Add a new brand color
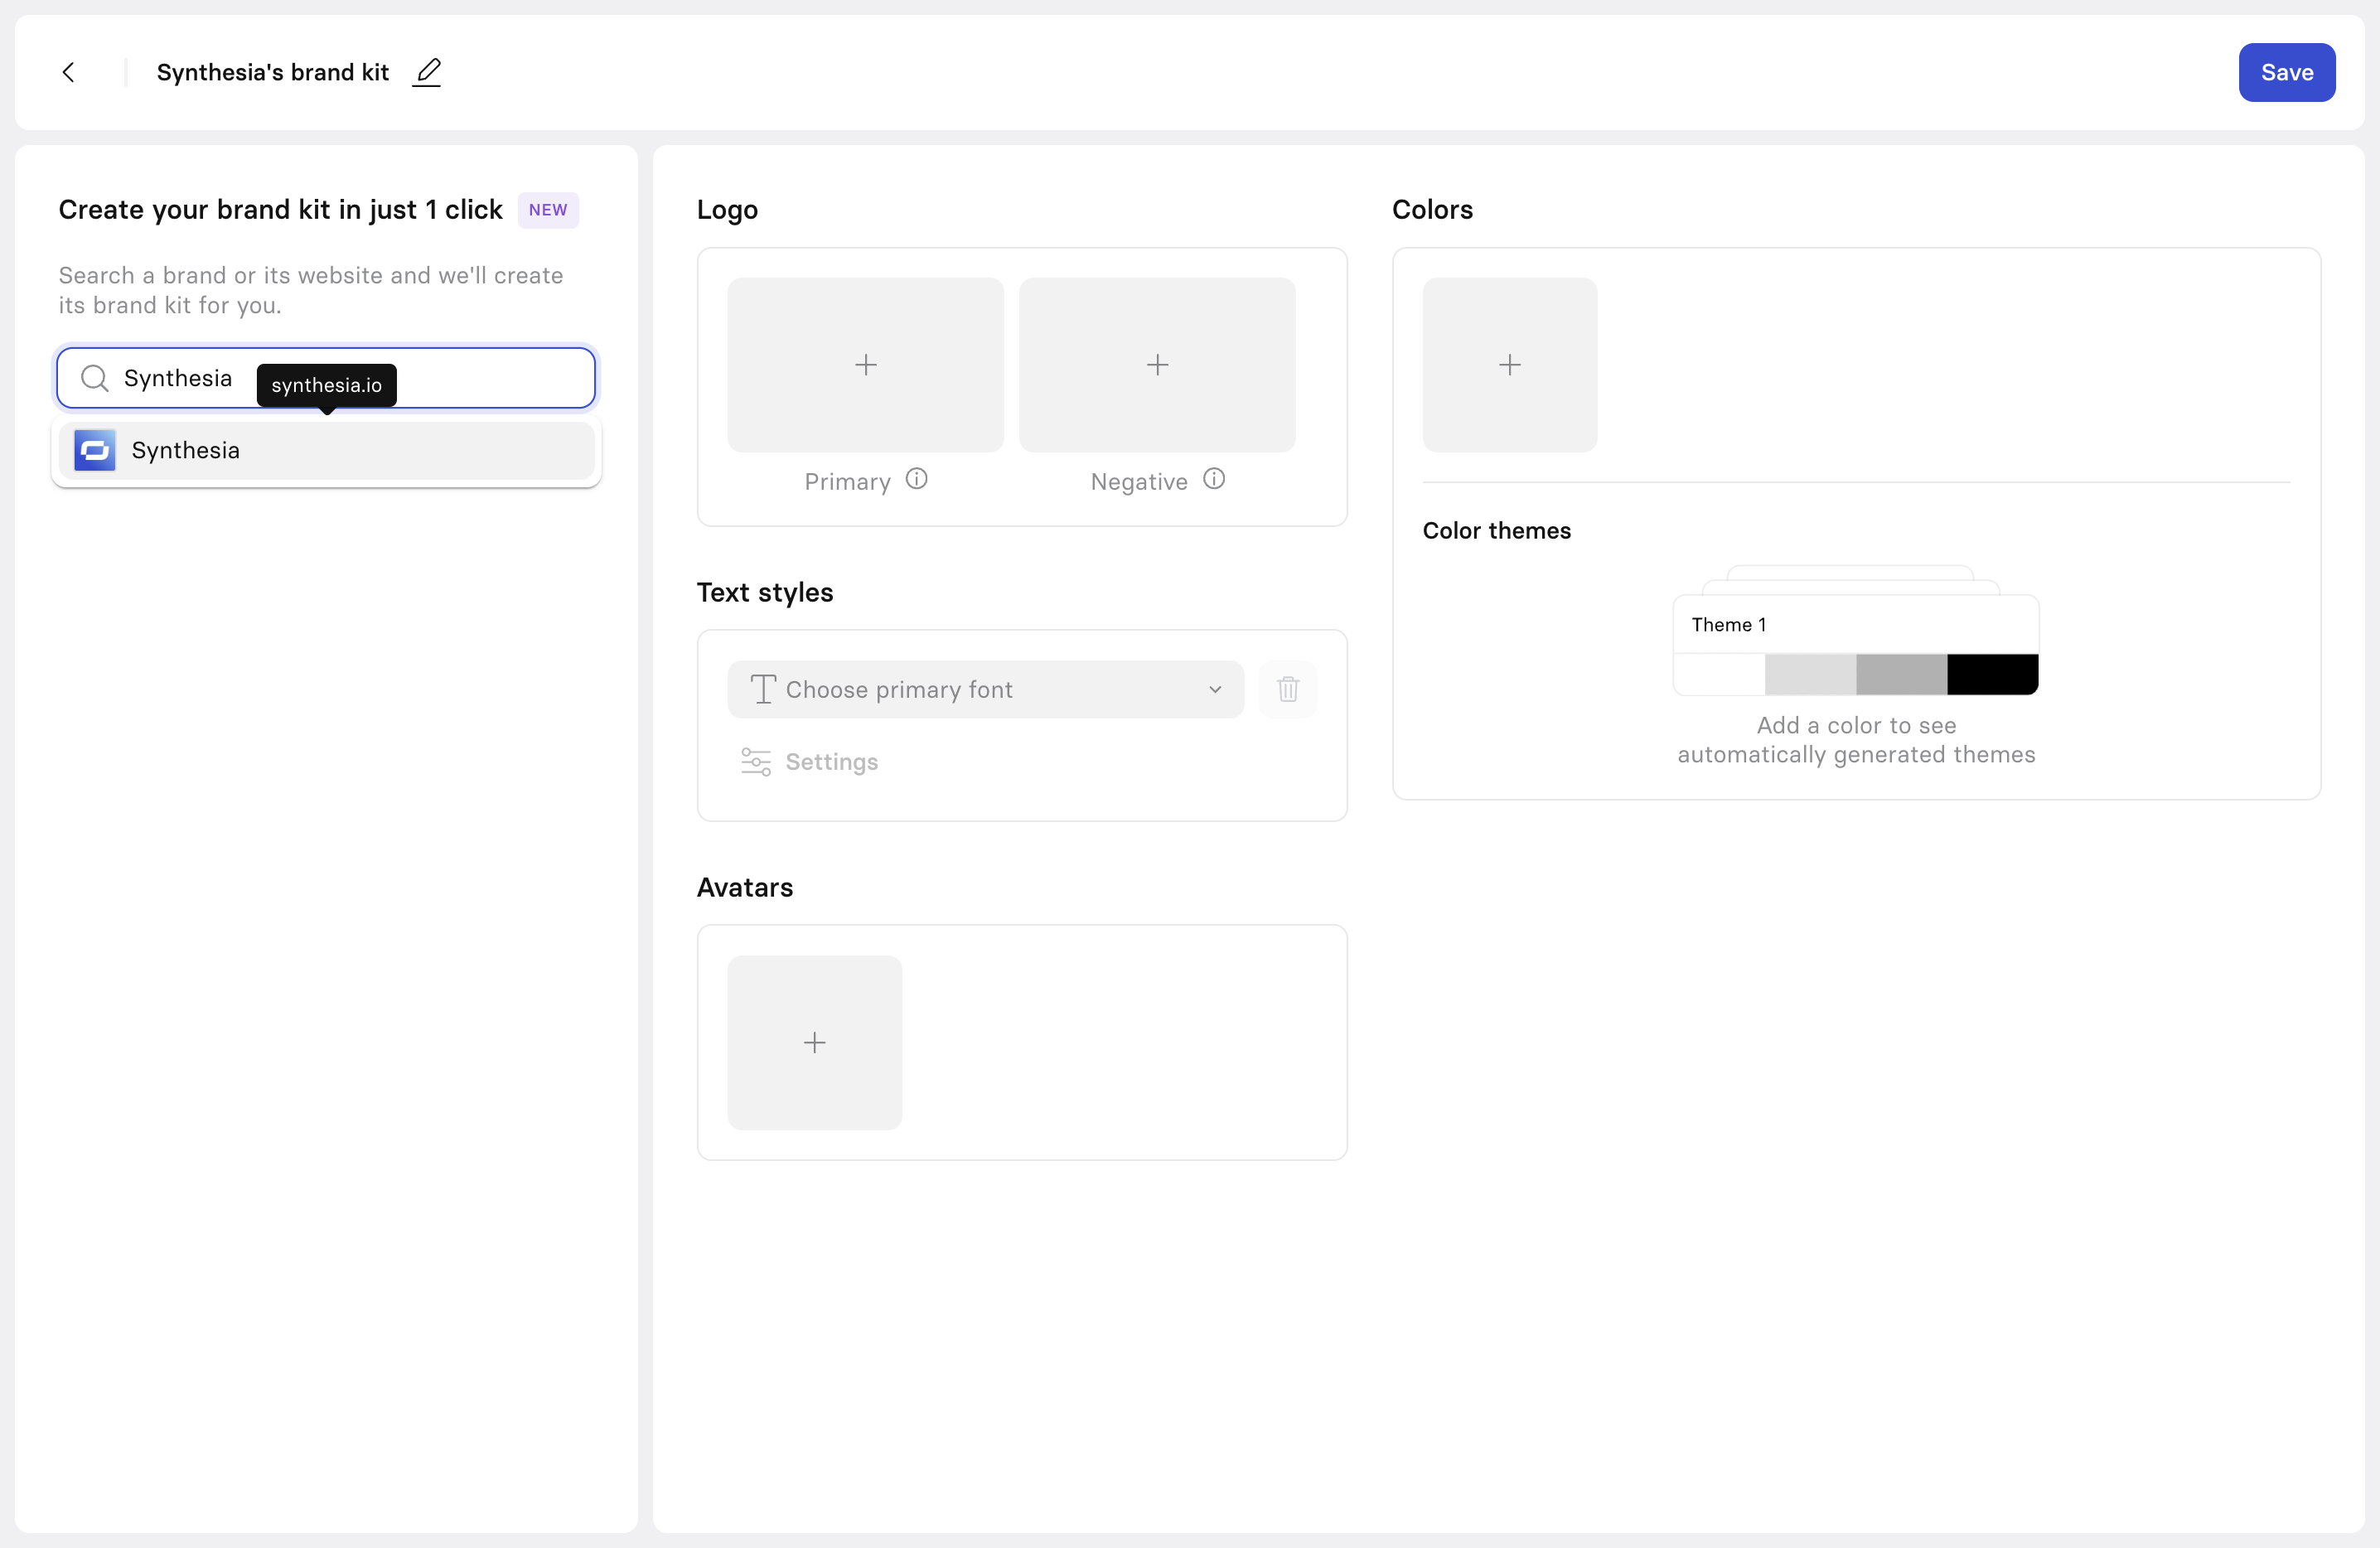This screenshot has height=1548, width=2380. pos(1509,365)
